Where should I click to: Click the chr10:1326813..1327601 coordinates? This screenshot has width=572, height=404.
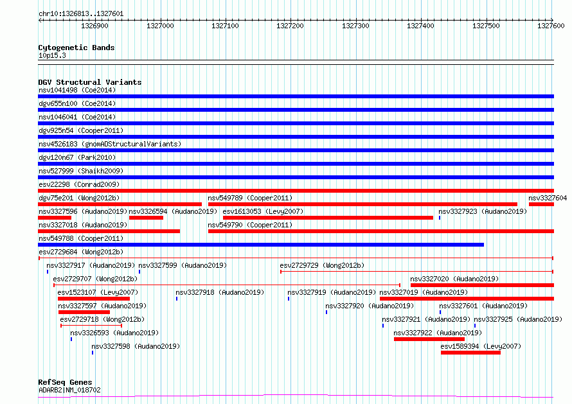(81, 14)
